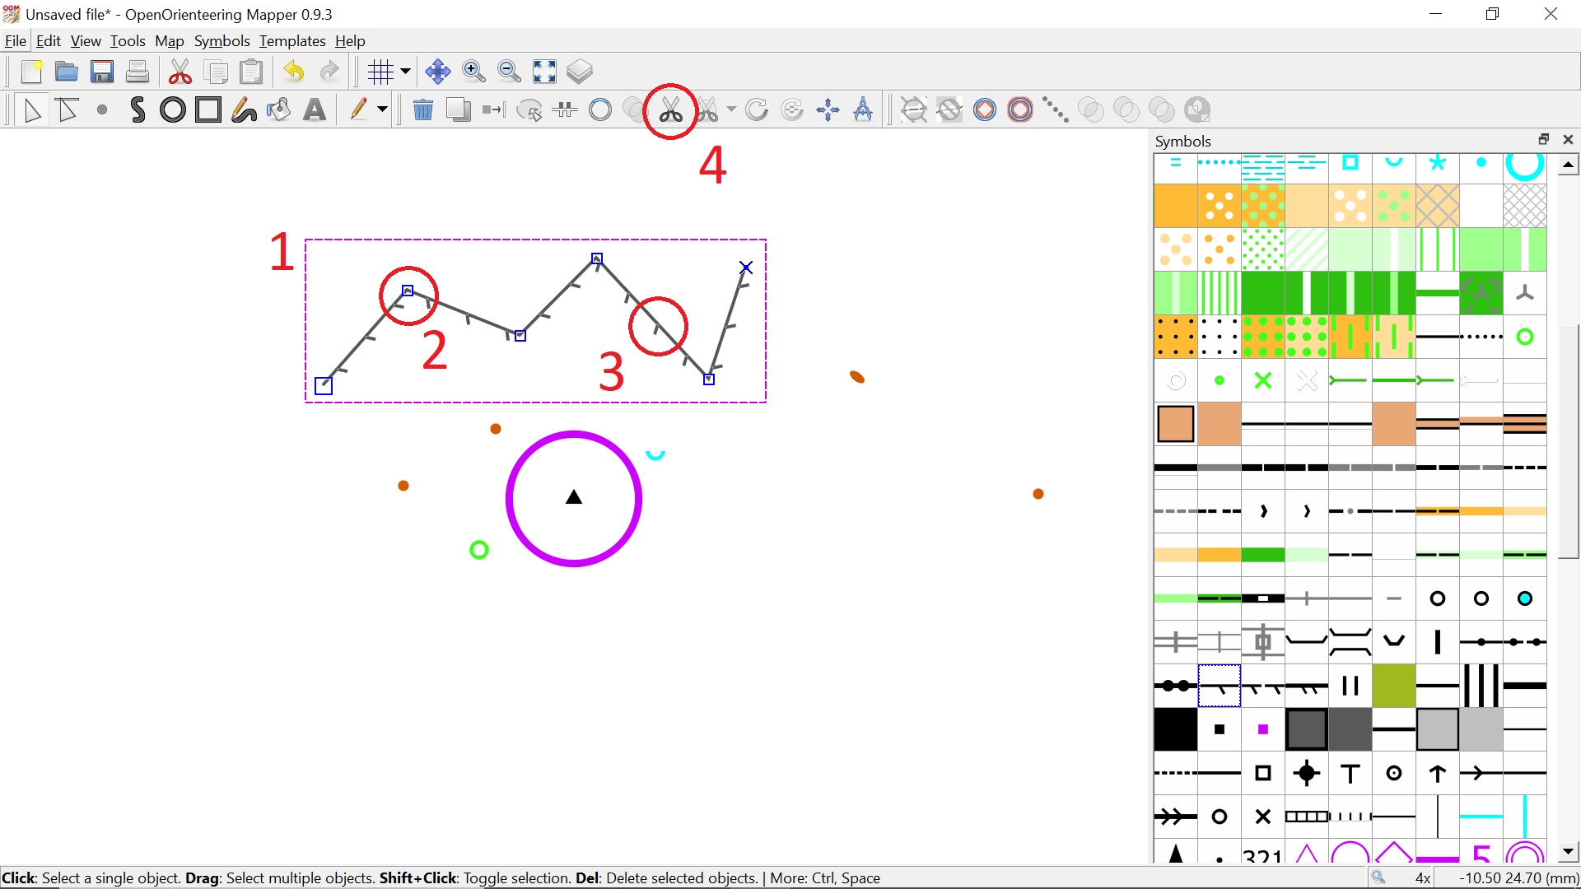Click the Draw paths tool
The width and height of the screenshot is (1581, 889).
pyautogui.click(x=138, y=110)
